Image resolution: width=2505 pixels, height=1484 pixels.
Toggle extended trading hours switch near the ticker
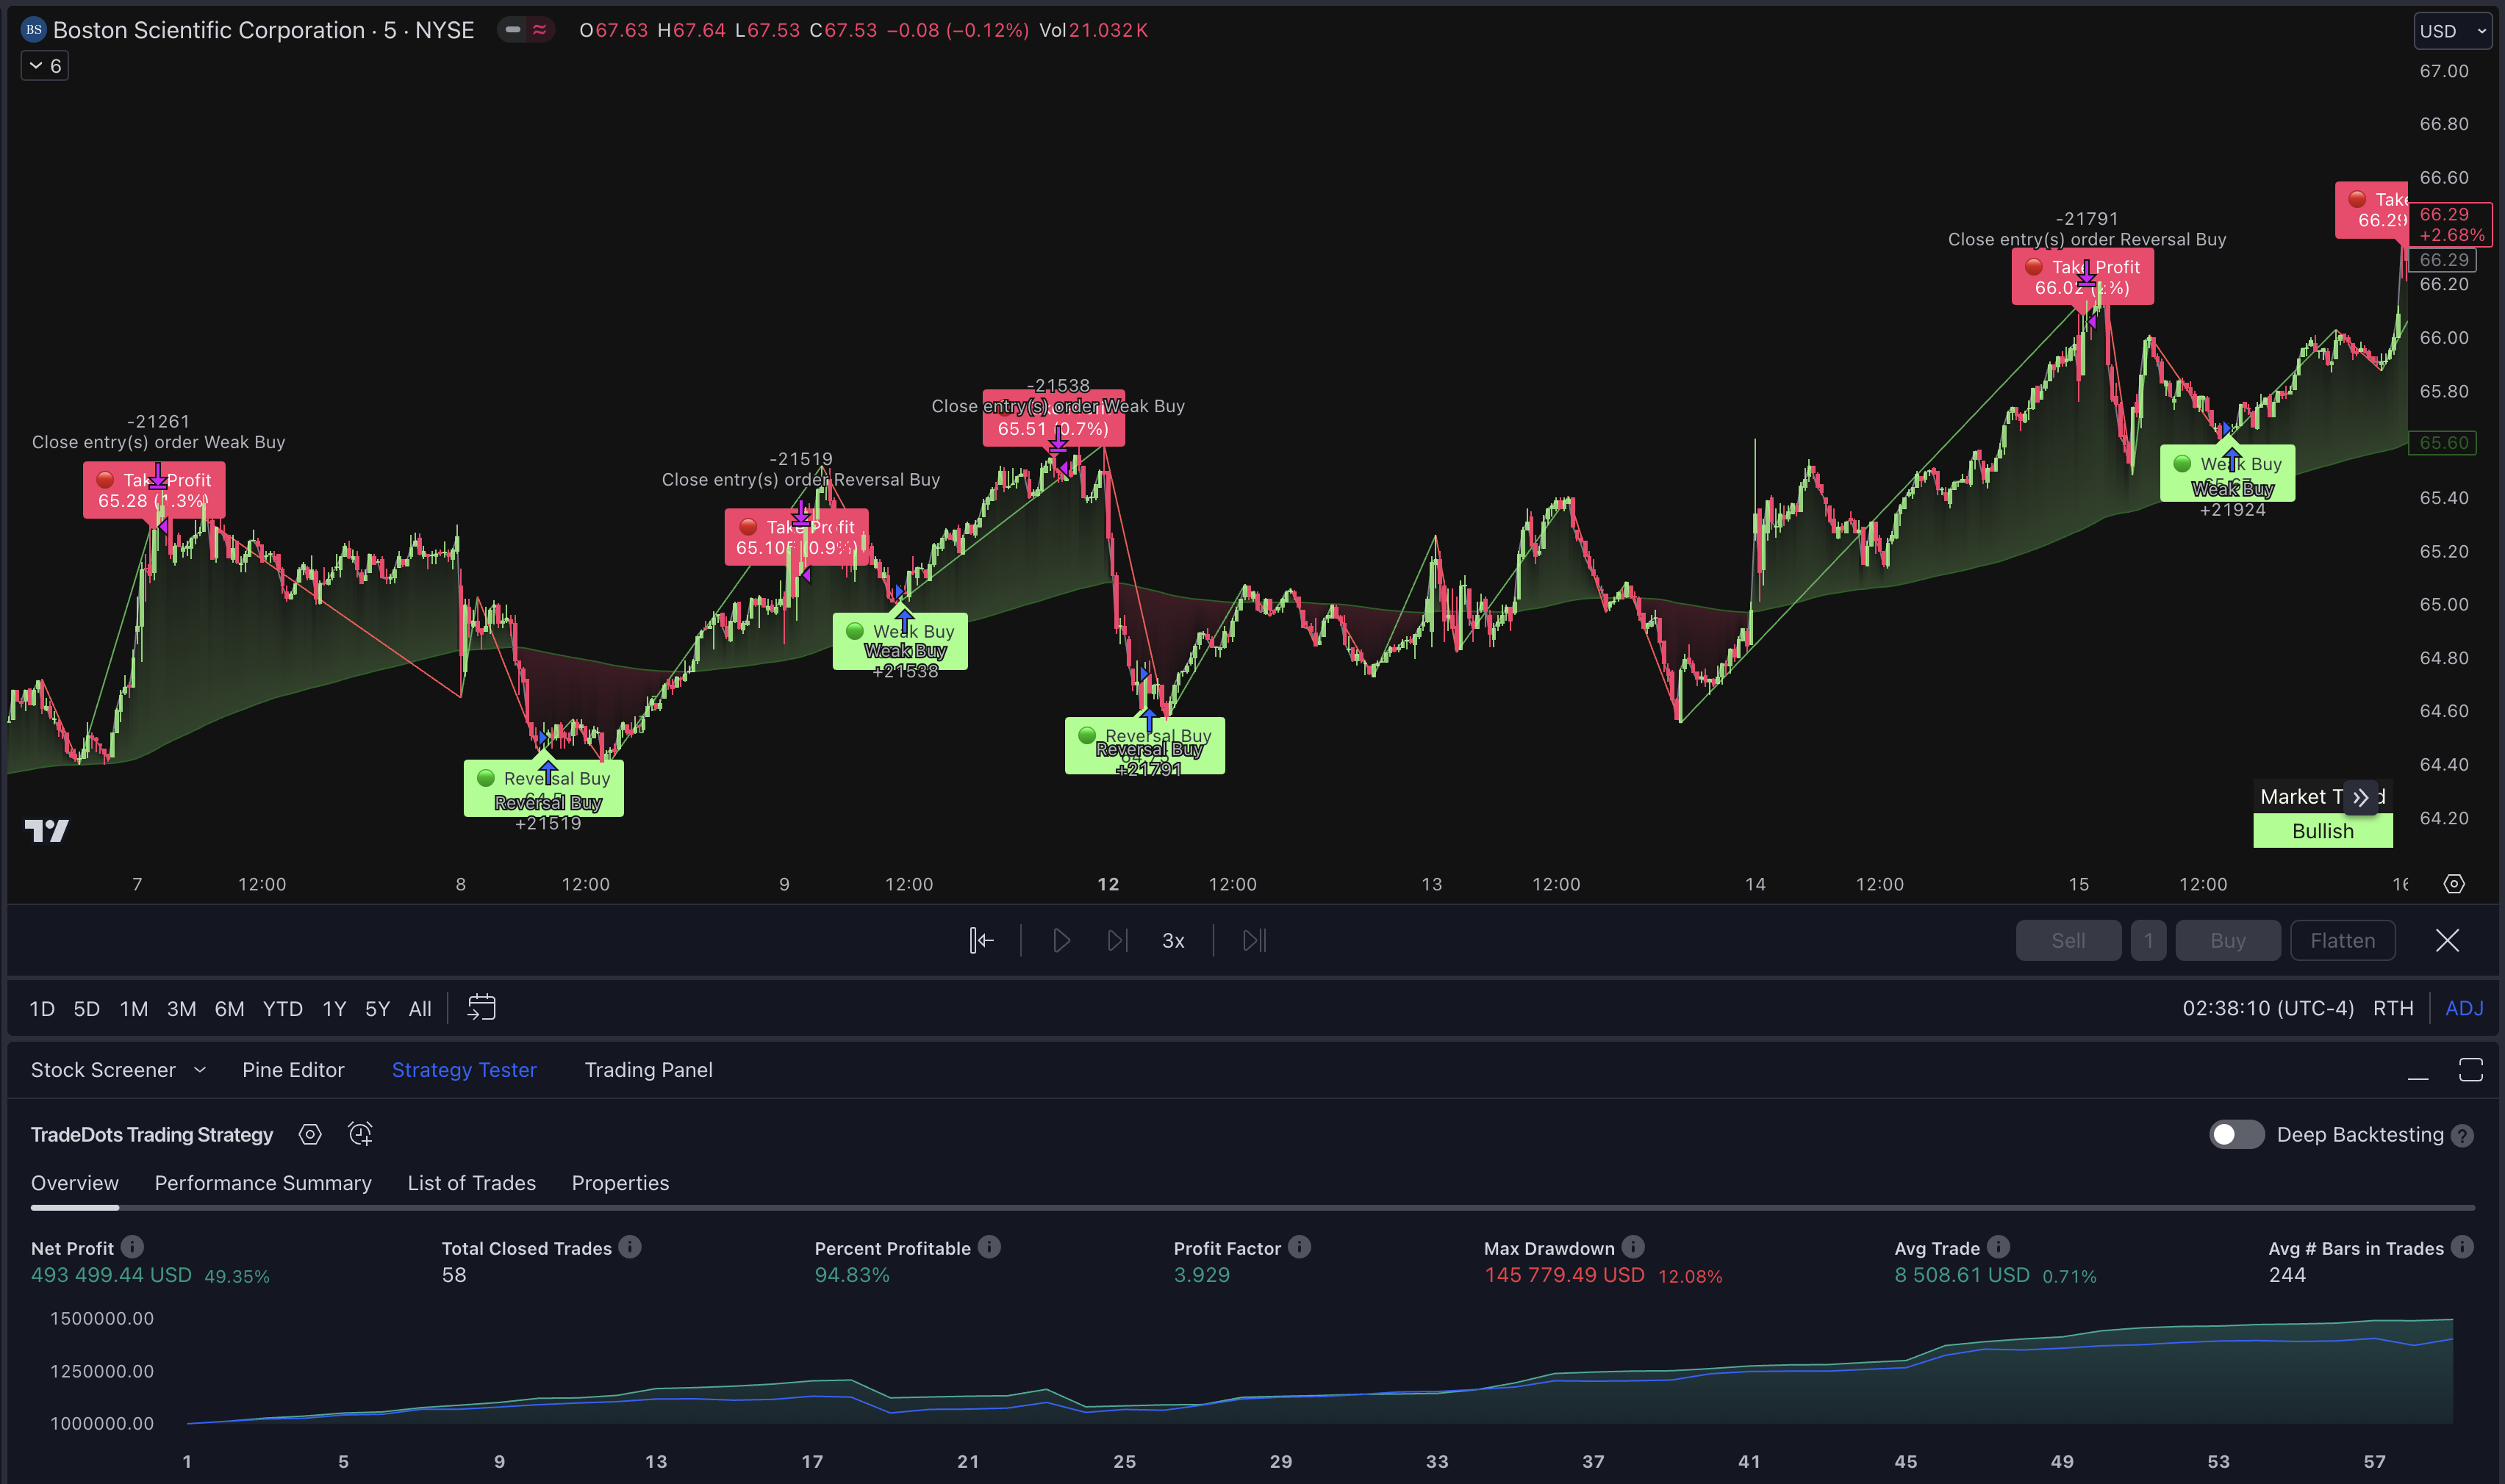(x=513, y=30)
